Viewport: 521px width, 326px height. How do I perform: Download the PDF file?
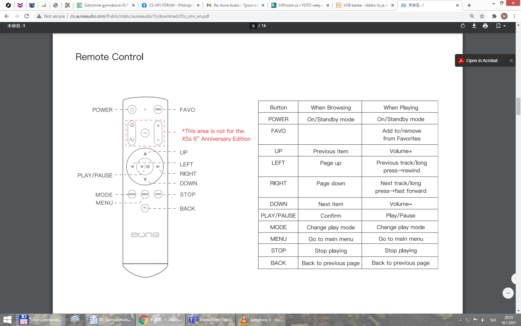click(474, 26)
